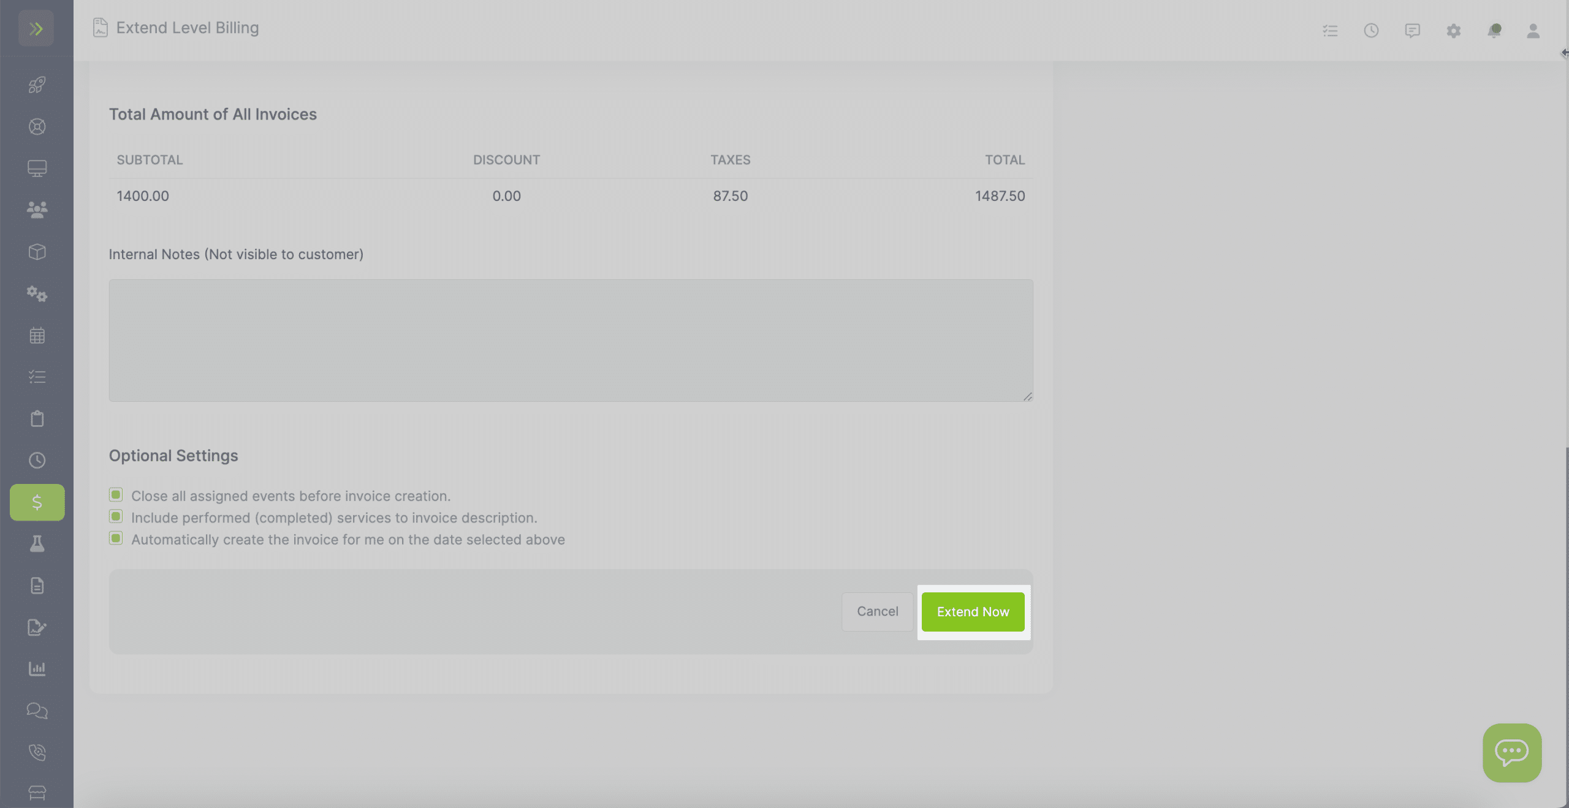Open the notifications bell in top bar

click(1494, 31)
